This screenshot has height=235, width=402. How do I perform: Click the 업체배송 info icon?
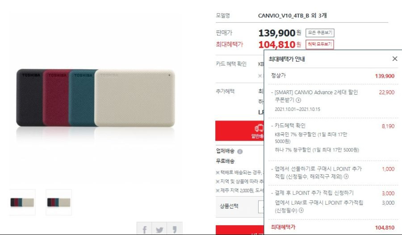point(240,151)
